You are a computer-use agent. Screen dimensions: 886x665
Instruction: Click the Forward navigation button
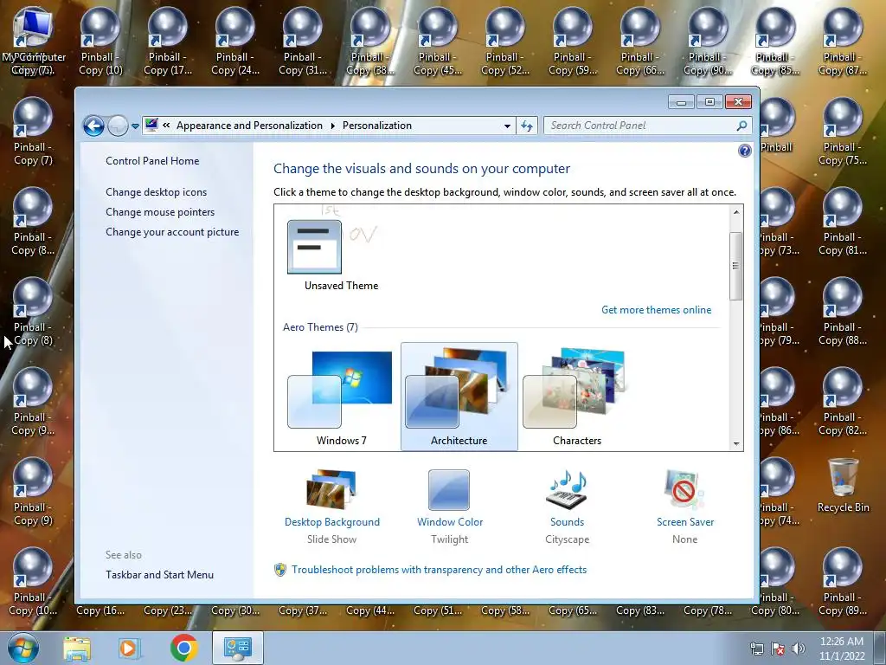click(x=118, y=126)
